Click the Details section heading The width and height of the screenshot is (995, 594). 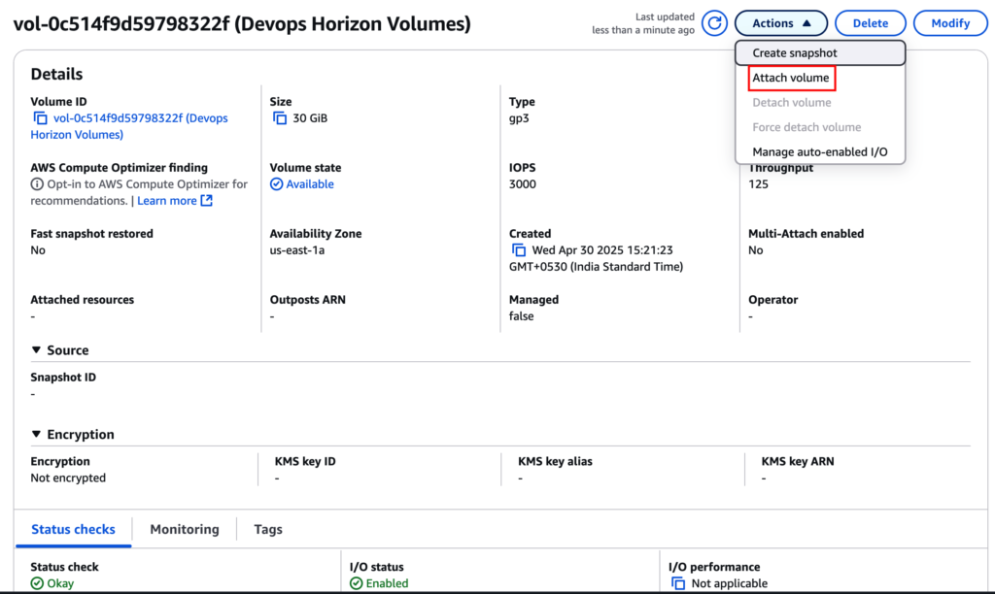[x=56, y=74]
